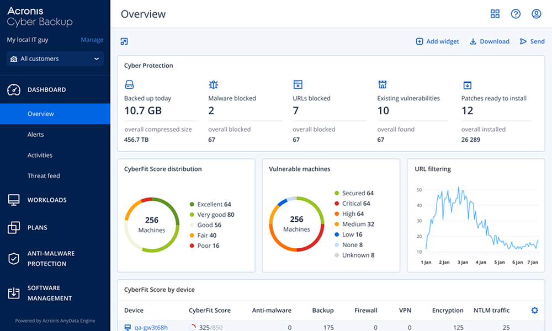Click the Anti-malware Protection shield icon

[x=14, y=258]
